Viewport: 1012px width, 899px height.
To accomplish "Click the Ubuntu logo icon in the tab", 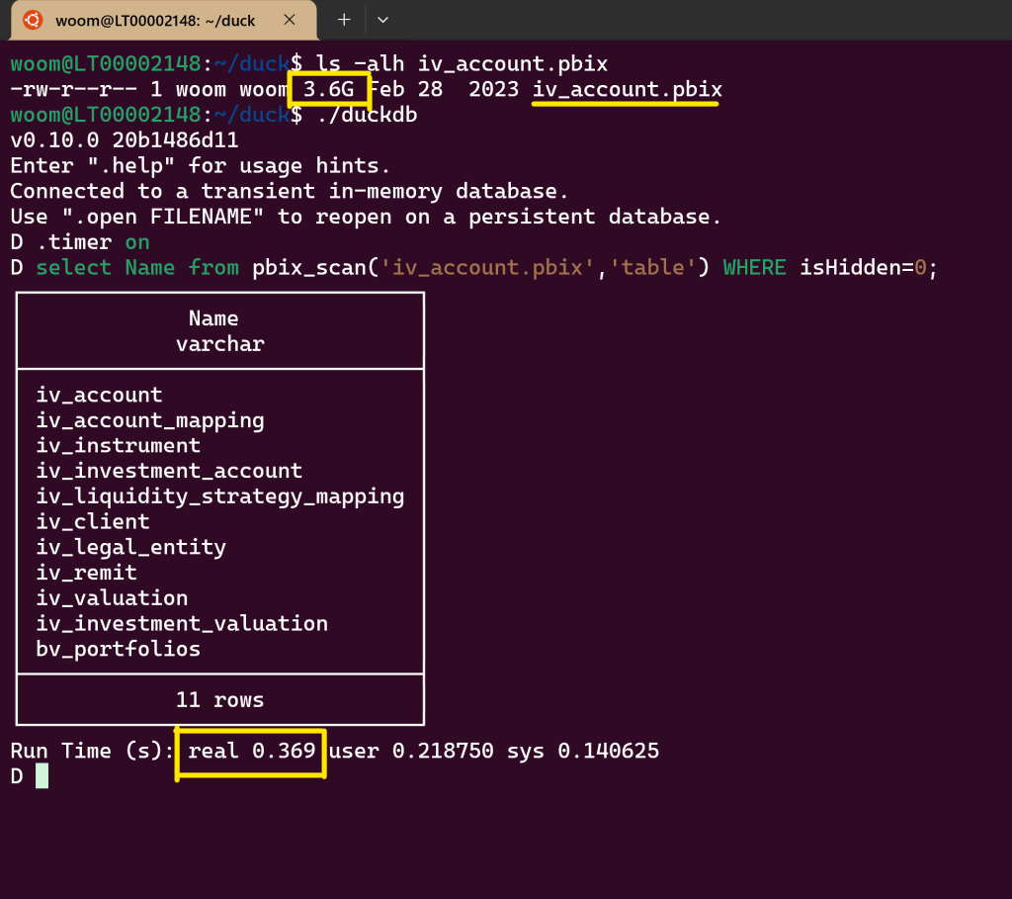I will pyautogui.click(x=33, y=20).
